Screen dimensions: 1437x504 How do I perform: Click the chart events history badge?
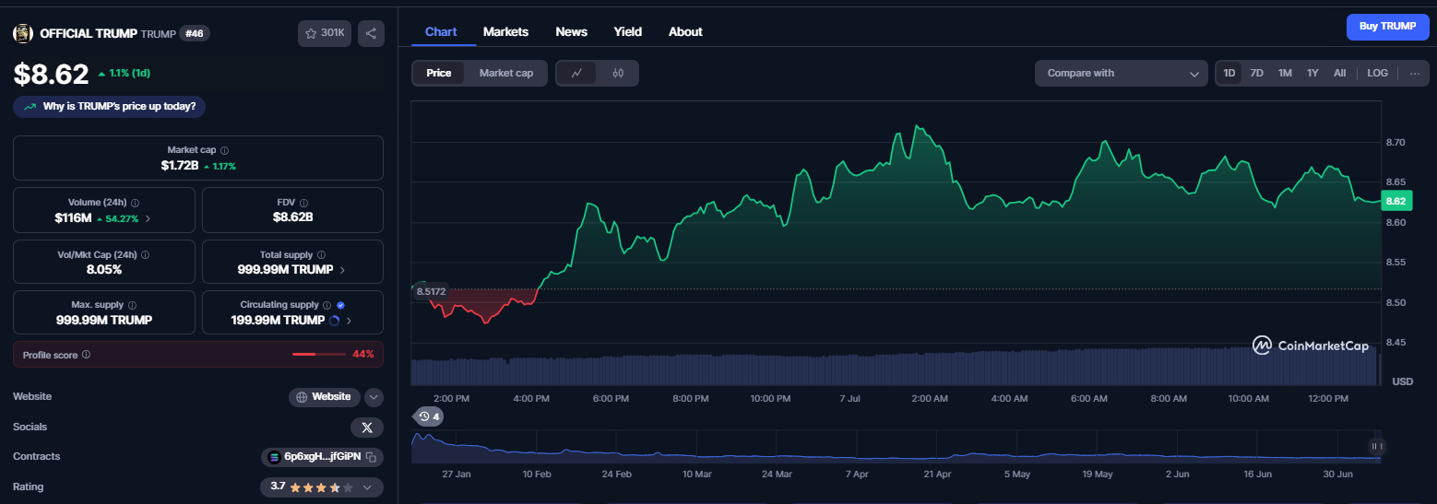point(428,416)
